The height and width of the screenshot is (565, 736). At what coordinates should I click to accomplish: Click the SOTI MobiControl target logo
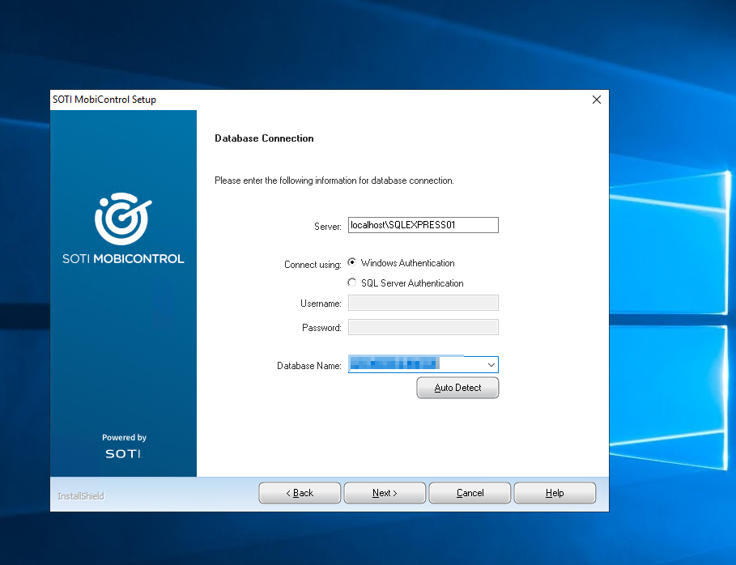pyautogui.click(x=123, y=218)
